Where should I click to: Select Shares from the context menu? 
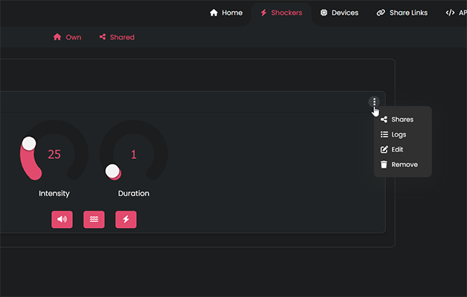(402, 120)
